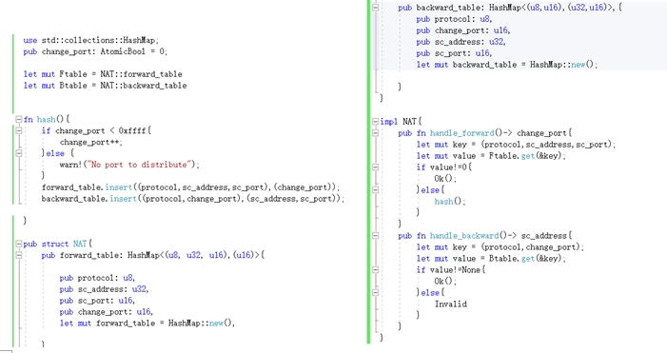Collapse the 'impl NAT' block
Screen dimensions: 667x353
pyautogui.click(x=376, y=122)
